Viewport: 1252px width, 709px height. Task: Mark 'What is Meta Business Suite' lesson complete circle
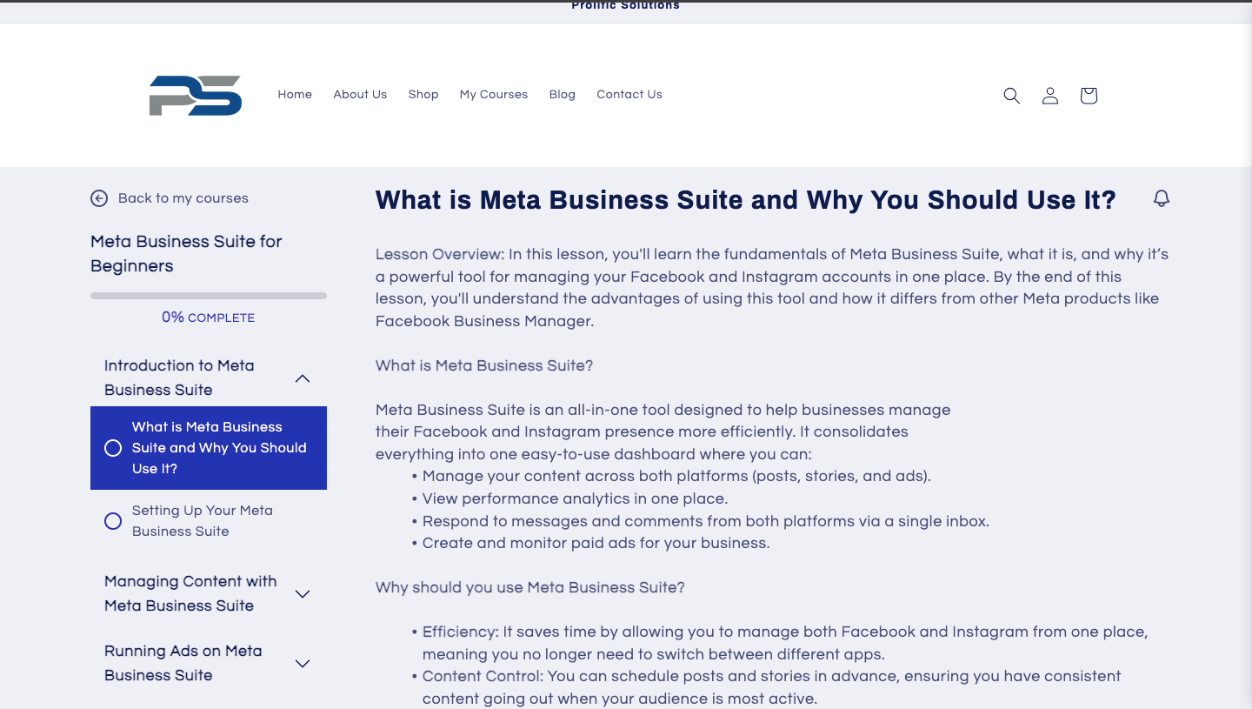coord(113,448)
